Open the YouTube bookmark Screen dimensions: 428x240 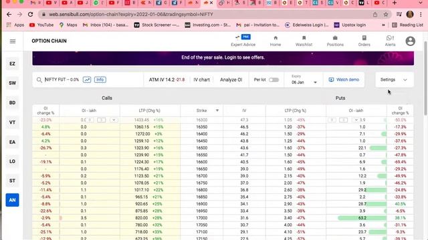coord(41,25)
